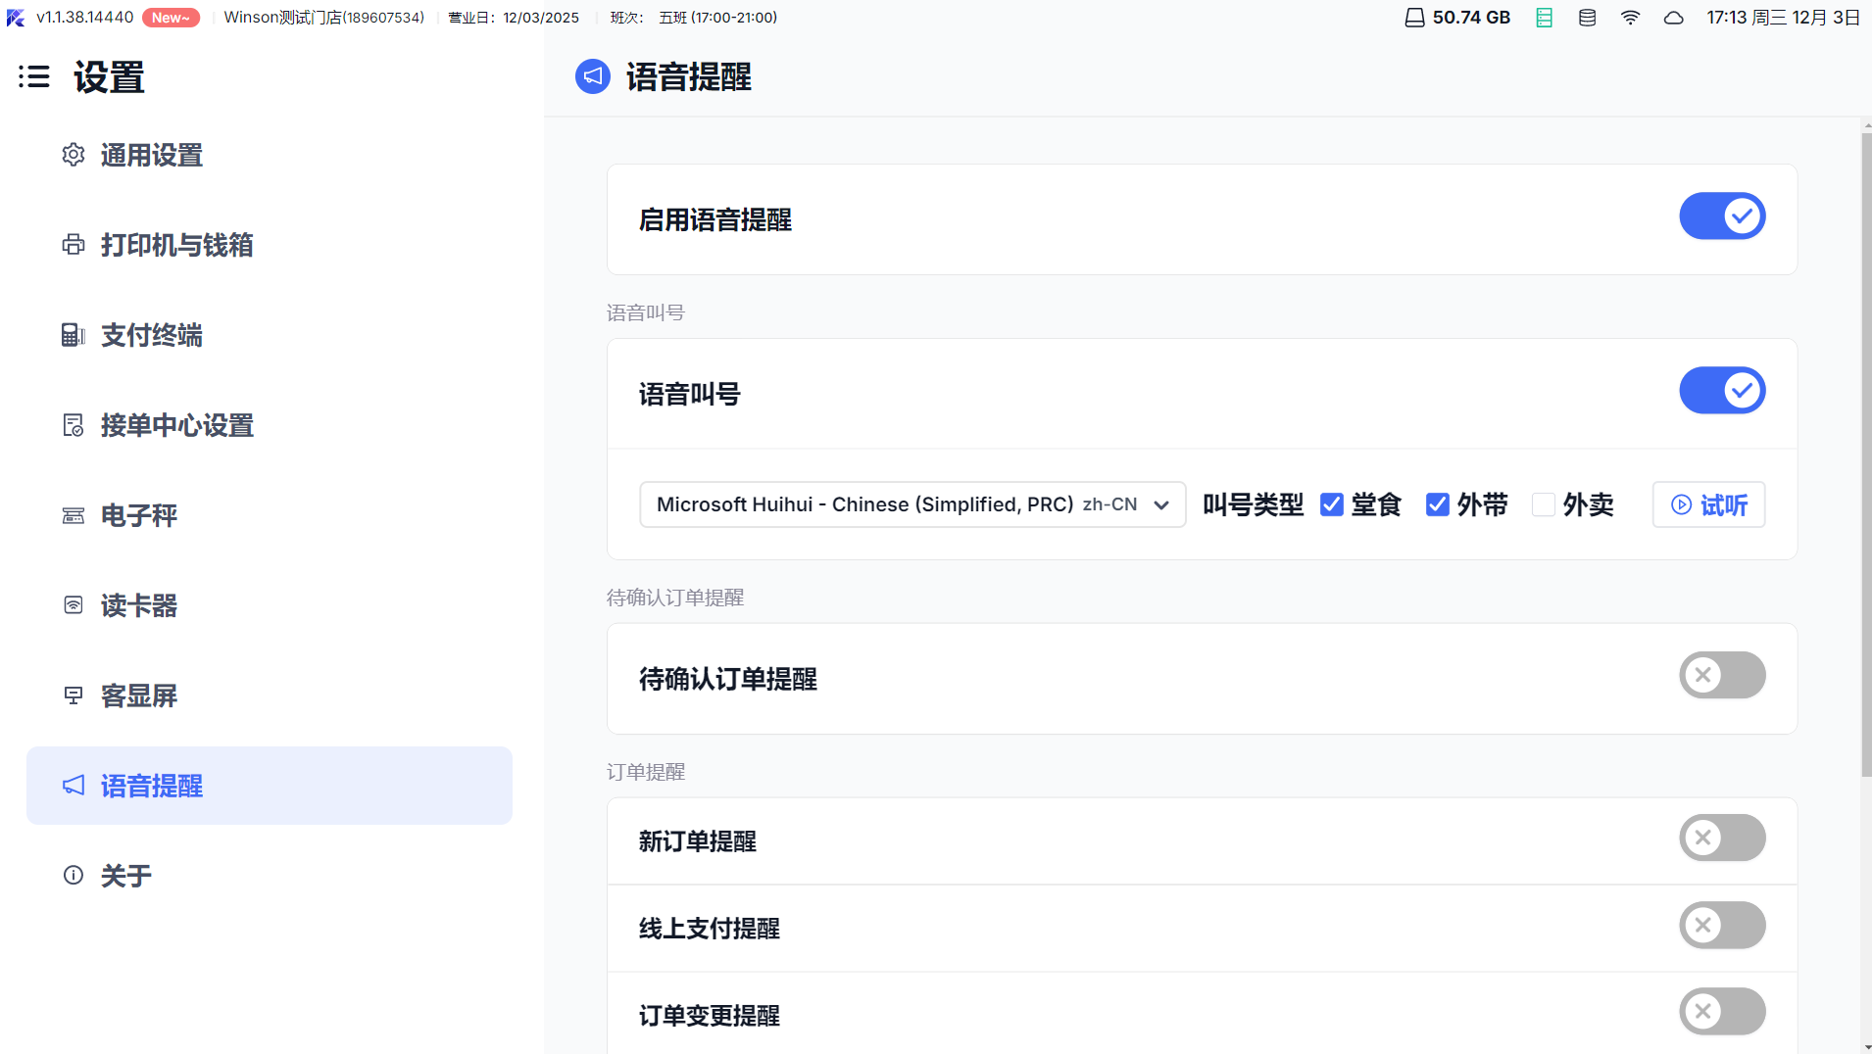Disable the 启用语音提醒 switch

click(x=1721, y=216)
